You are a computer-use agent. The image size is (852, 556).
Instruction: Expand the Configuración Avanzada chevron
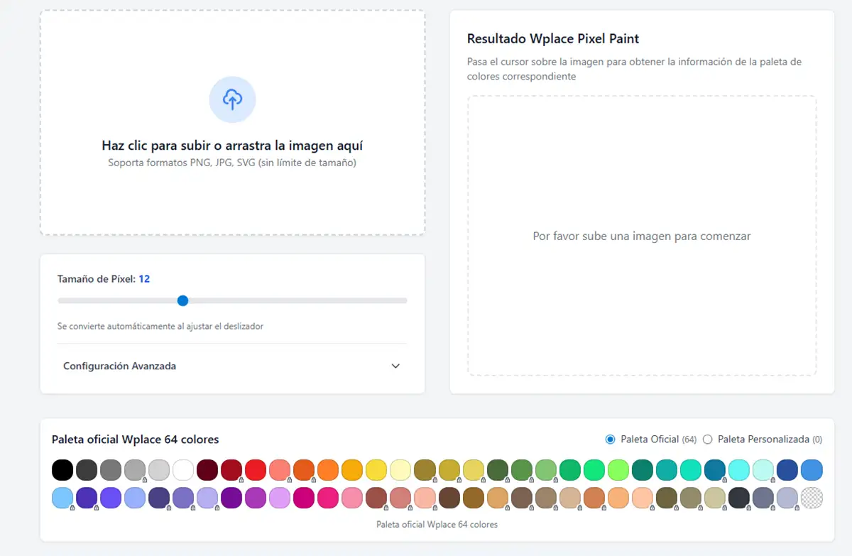coord(395,366)
